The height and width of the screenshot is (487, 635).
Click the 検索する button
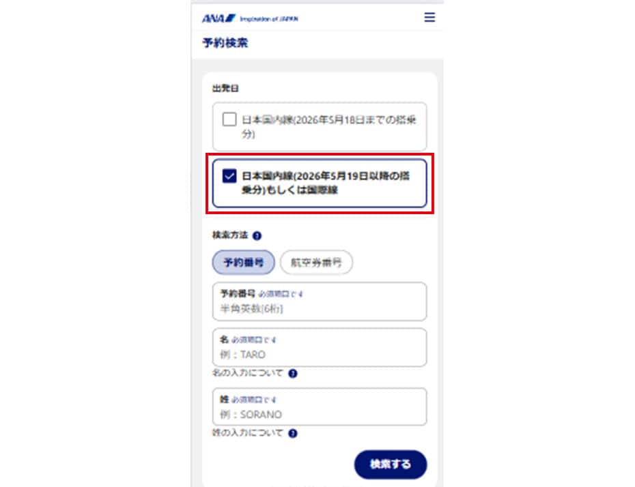point(391,464)
